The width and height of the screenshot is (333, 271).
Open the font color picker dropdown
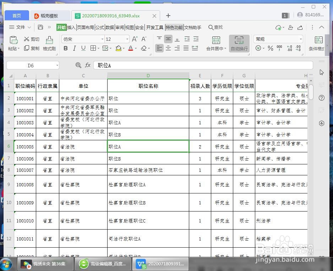tap(135, 48)
